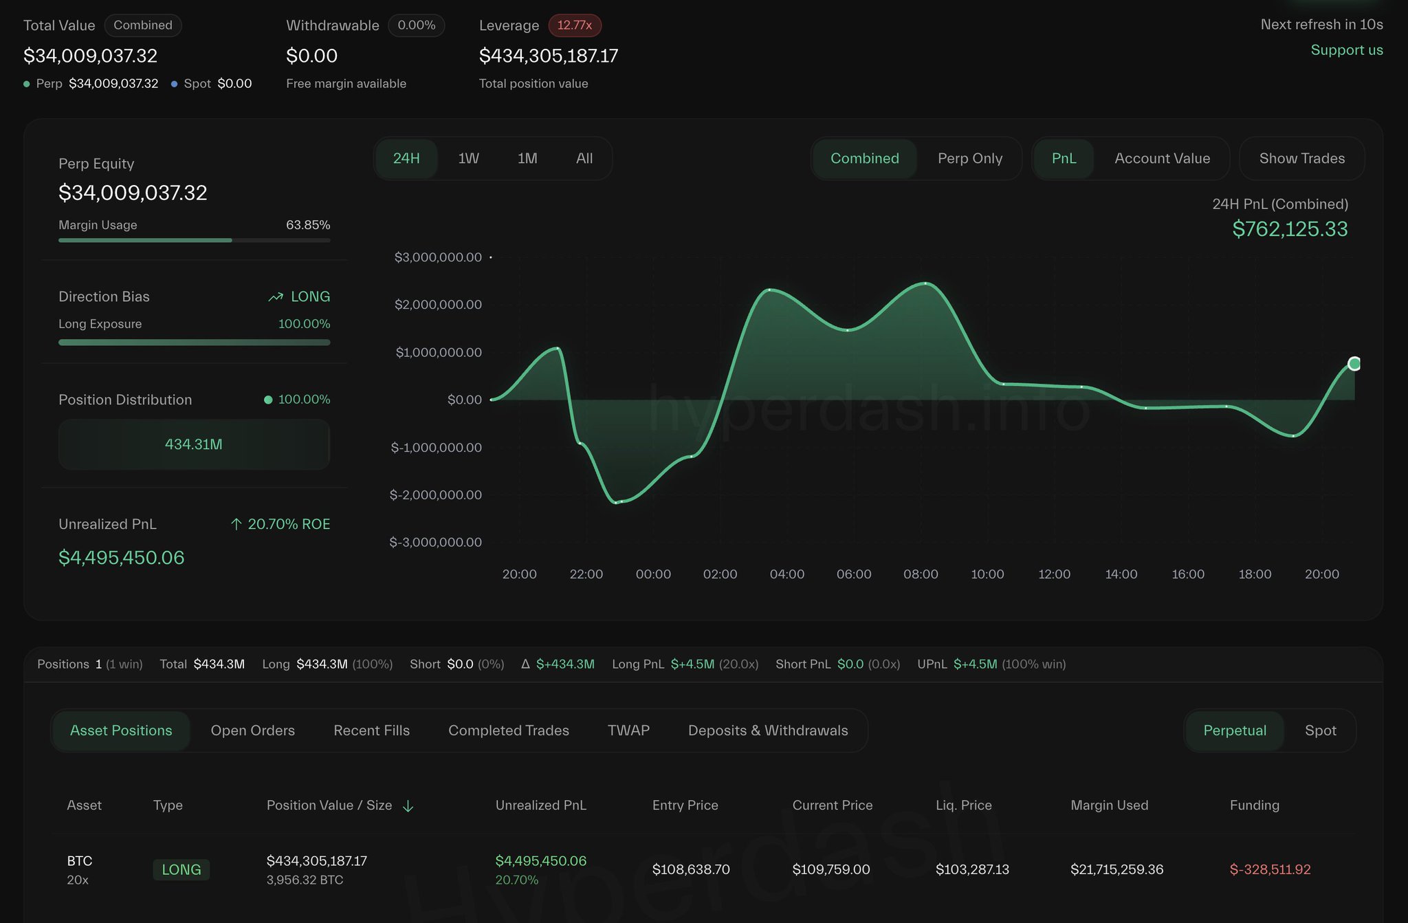Click the BTC asset name in positions table
The image size is (1408, 923).
(x=80, y=861)
